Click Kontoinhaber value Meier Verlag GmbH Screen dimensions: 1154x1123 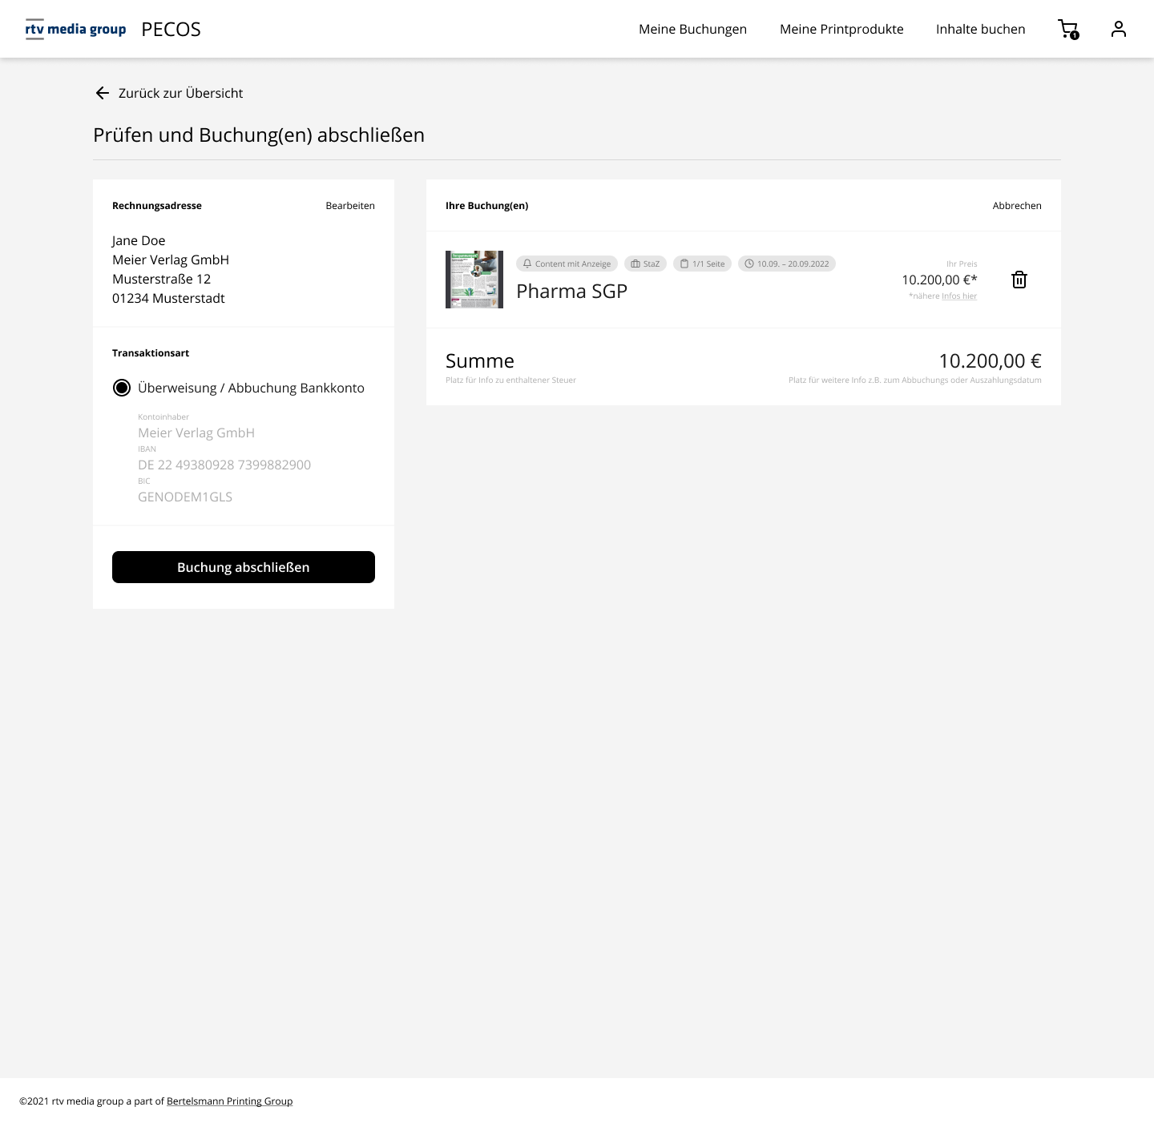(196, 433)
